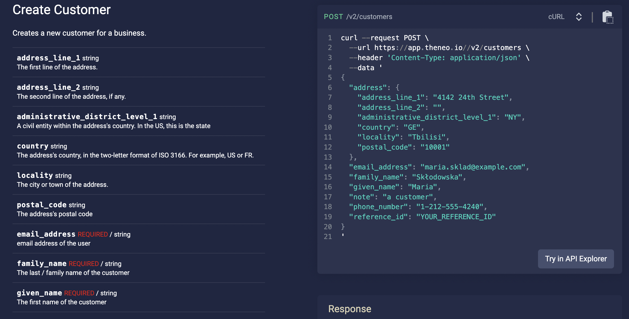Click the postal_code parameter name
This screenshot has height=319, width=629.
point(42,205)
